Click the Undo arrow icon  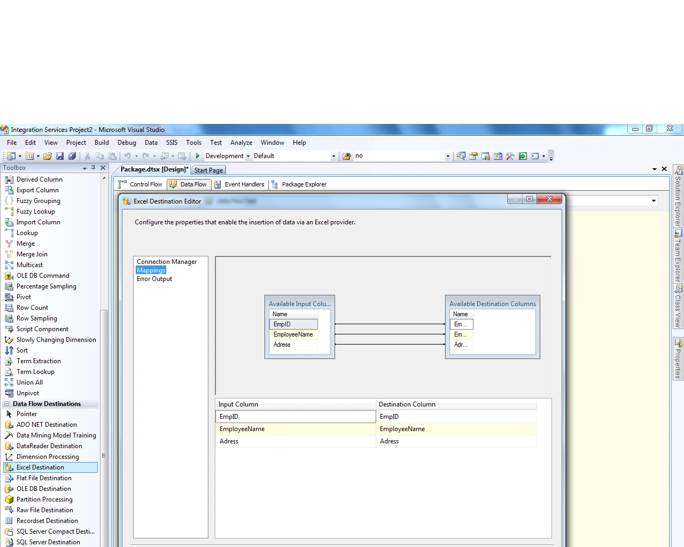(128, 156)
